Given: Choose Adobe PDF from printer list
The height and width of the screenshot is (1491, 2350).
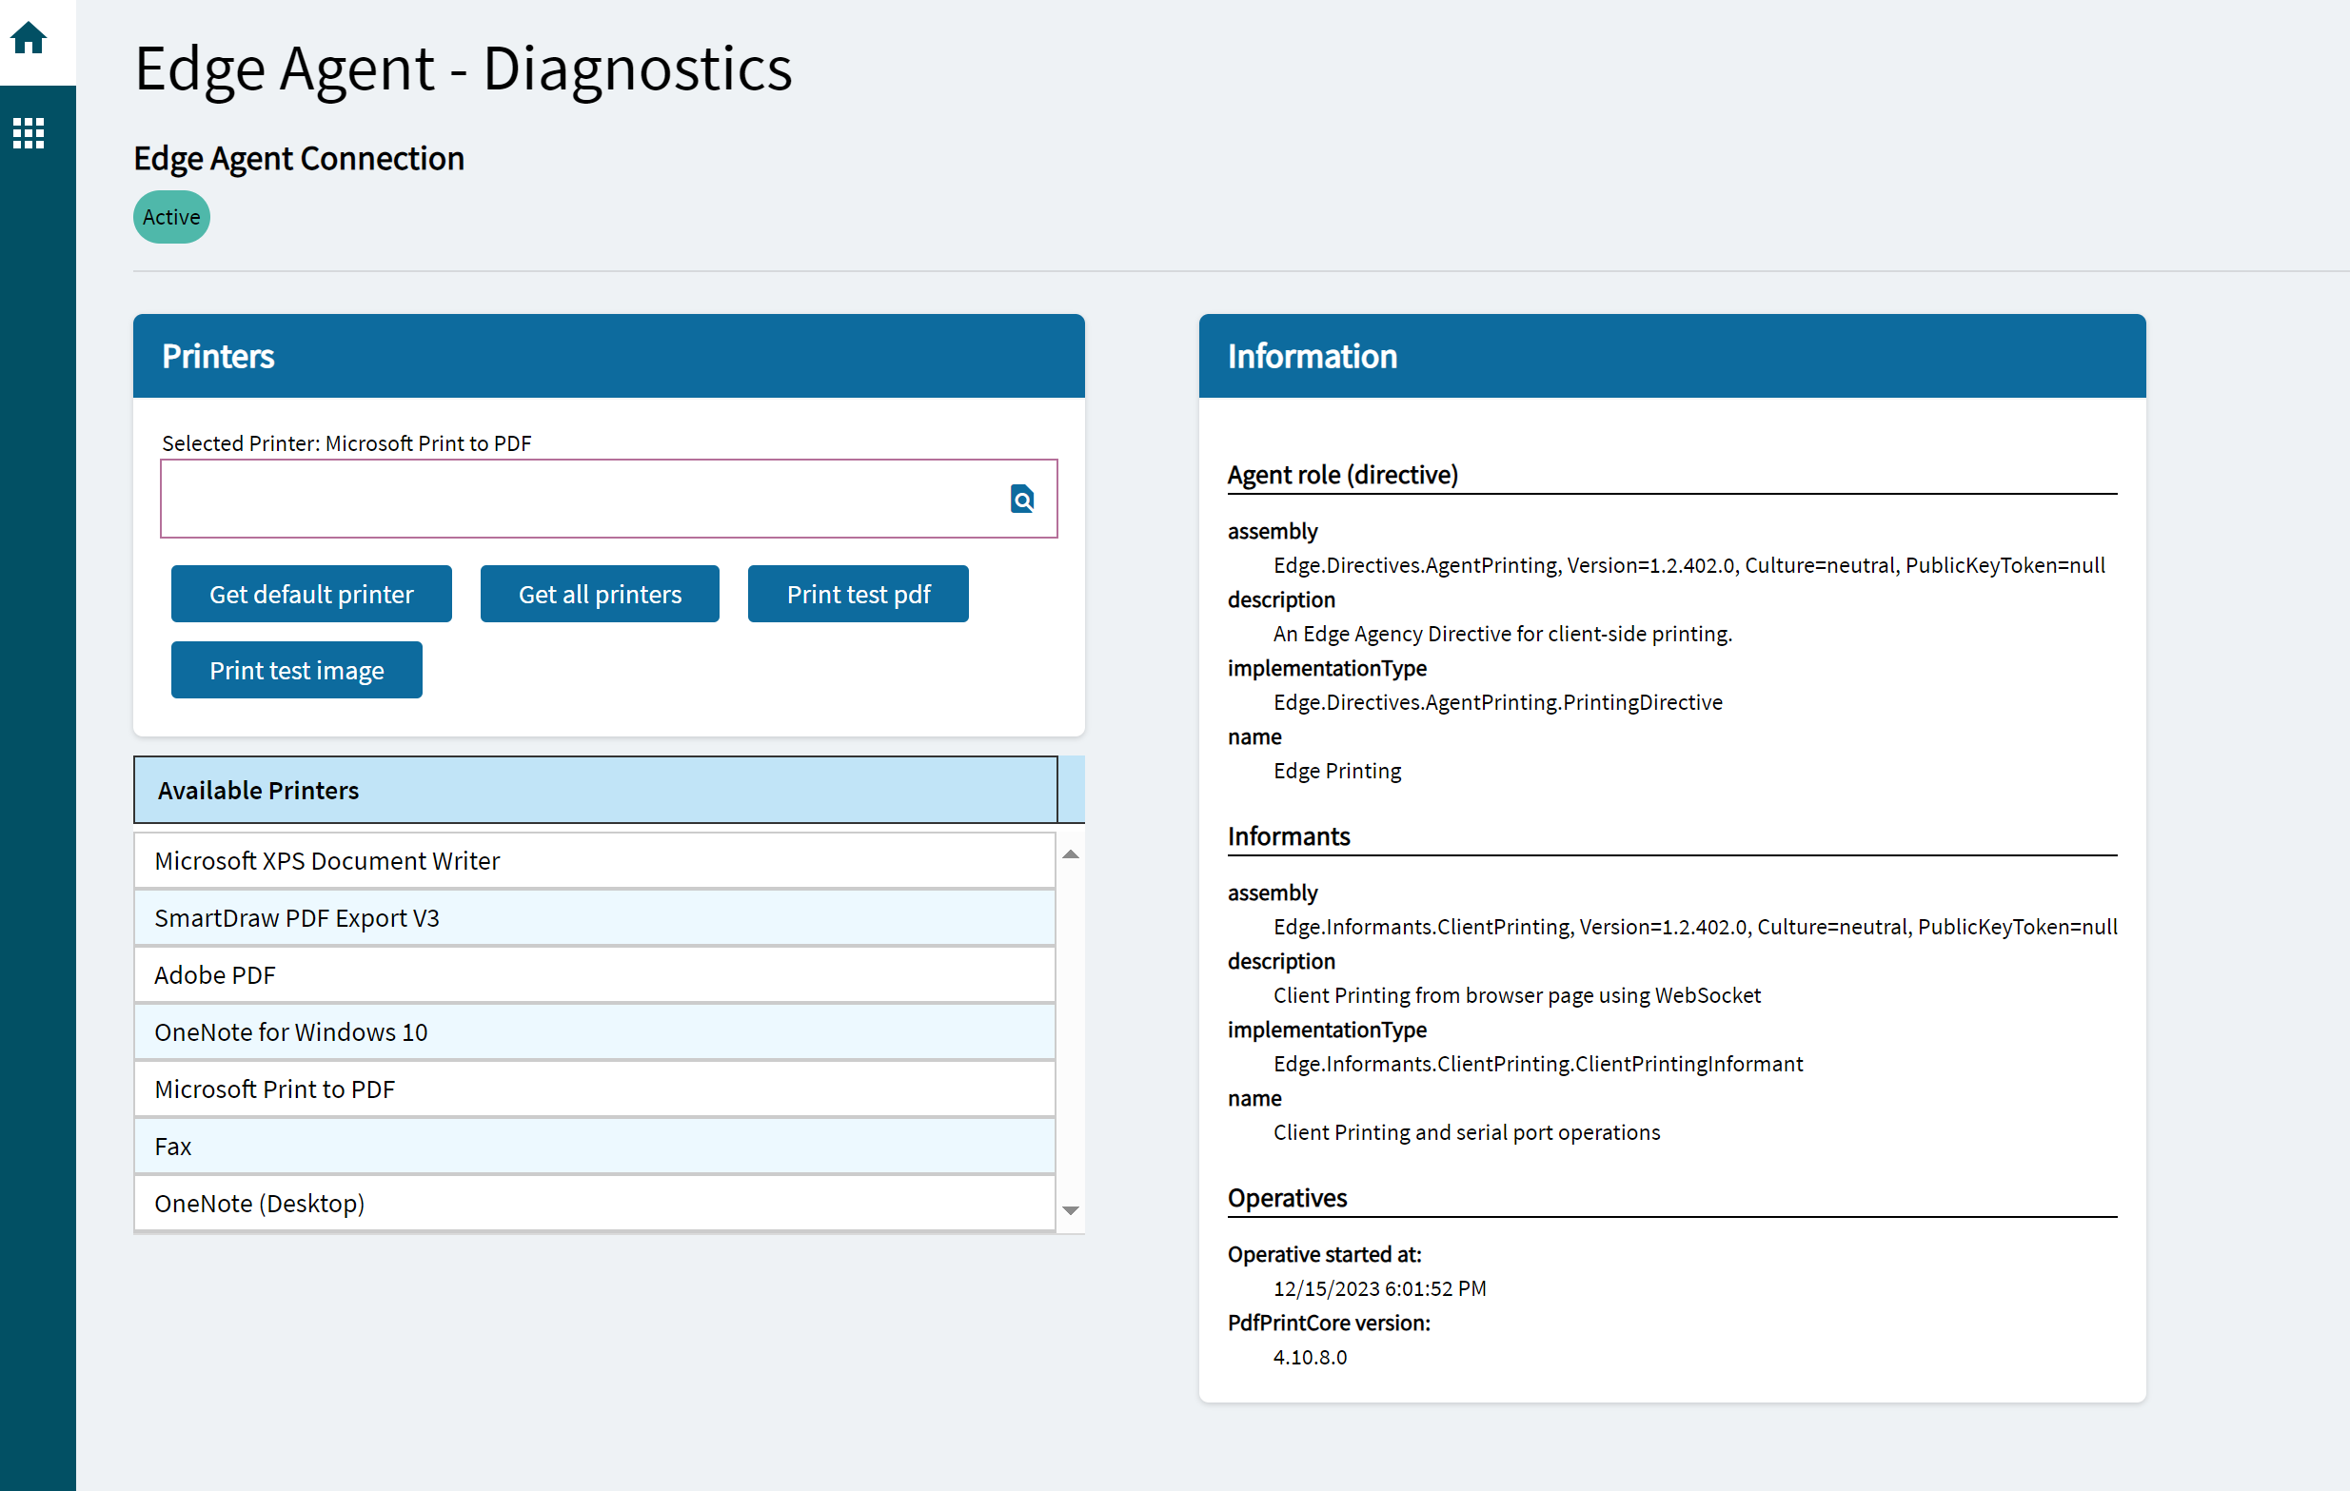Looking at the screenshot, I should click(594, 976).
